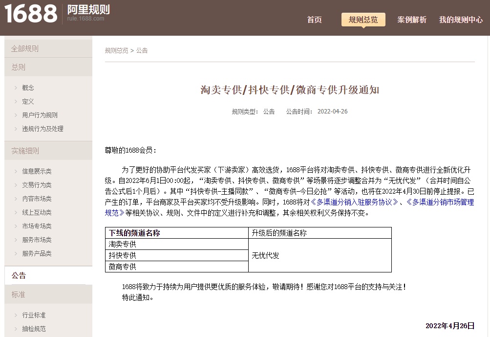Click the announcement title 淘卖专供/抖快专供/微商专供升级通知

click(290, 90)
